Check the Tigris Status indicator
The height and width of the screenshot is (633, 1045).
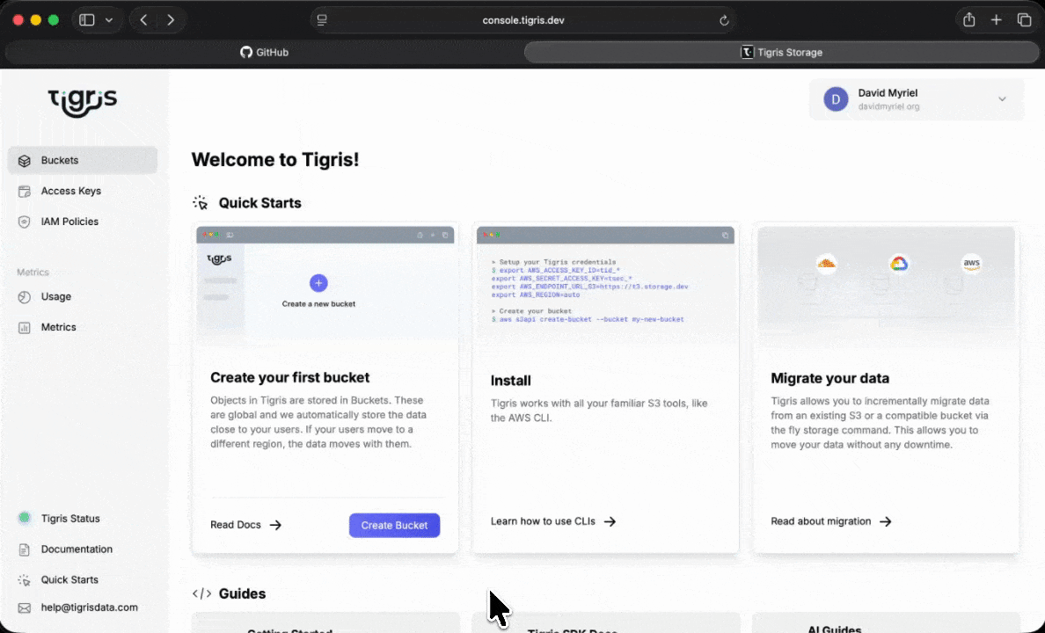point(26,518)
